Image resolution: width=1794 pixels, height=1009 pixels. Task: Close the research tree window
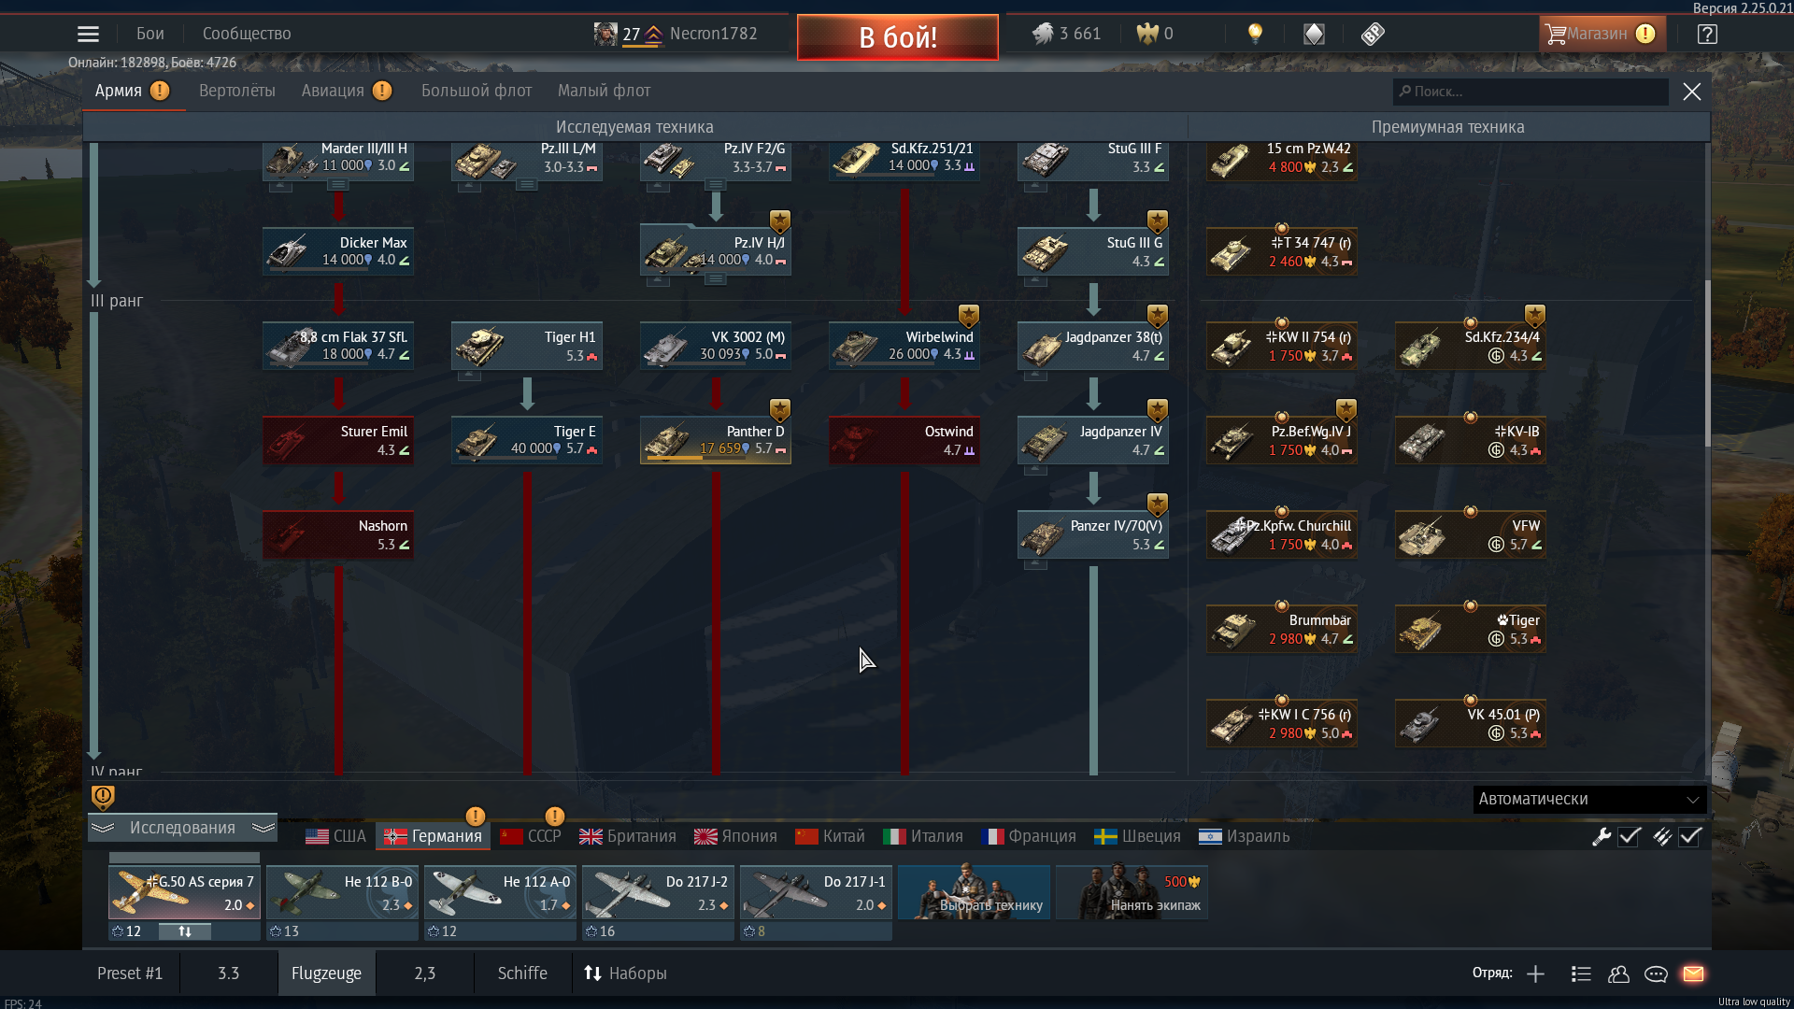tap(1692, 92)
